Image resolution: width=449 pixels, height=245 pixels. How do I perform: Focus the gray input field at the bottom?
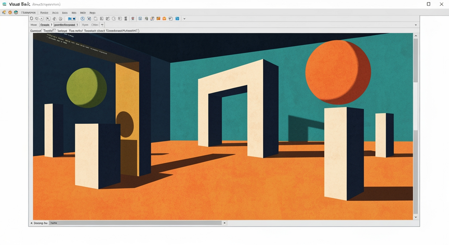(136, 223)
